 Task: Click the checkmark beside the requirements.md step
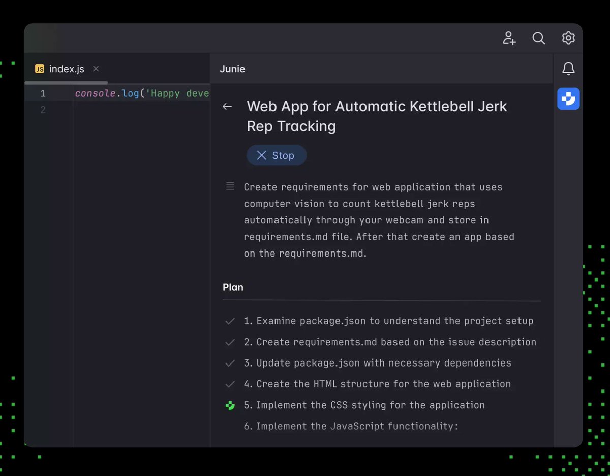coord(230,342)
